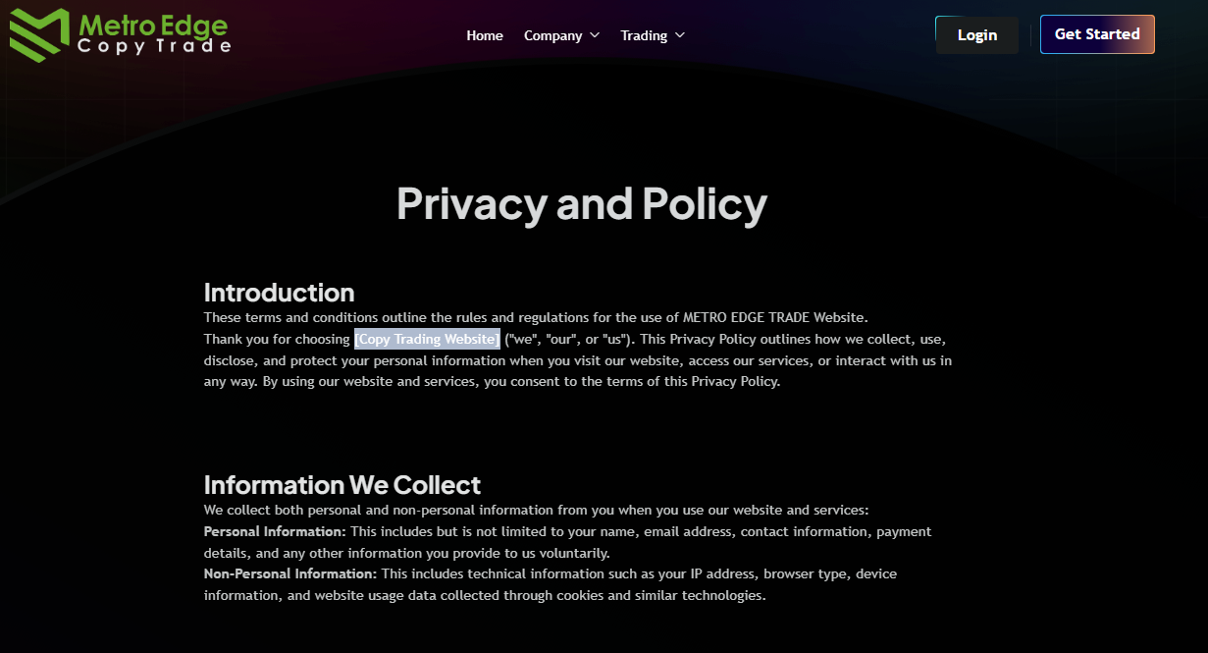The height and width of the screenshot is (653, 1208).
Task: Click the bold Non-Personal Information label
Action: [x=290, y=573]
